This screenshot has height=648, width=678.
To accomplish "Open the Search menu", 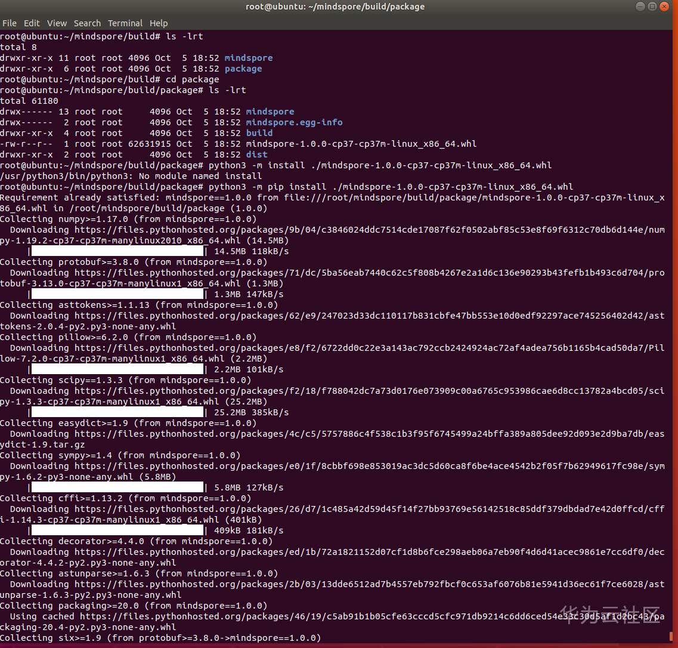I will pyautogui.click(x=87, y=23).
